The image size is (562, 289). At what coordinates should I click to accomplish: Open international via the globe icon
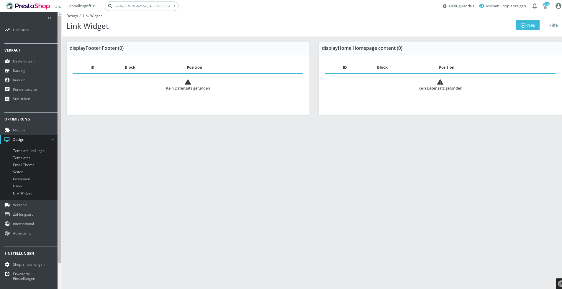(7, 224)
